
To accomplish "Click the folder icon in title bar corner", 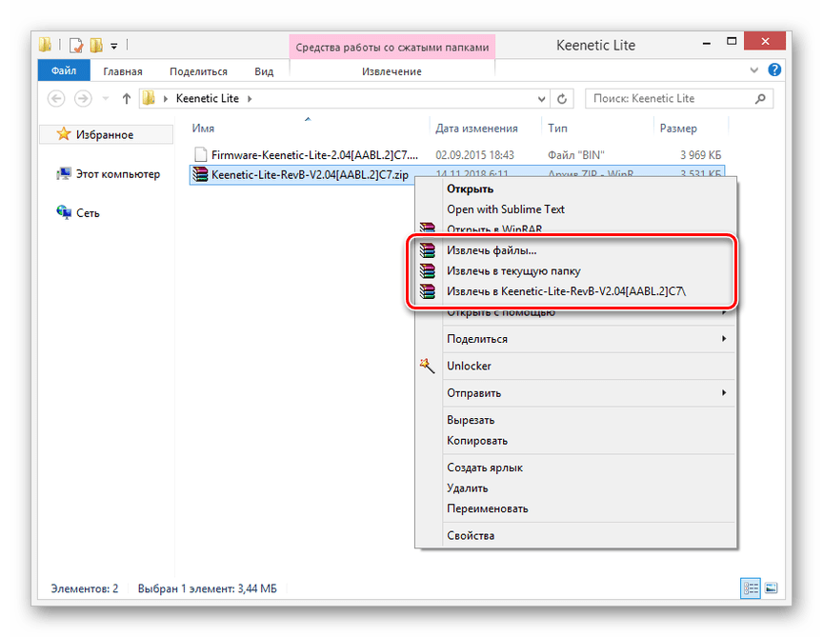I will coord(46,45).
